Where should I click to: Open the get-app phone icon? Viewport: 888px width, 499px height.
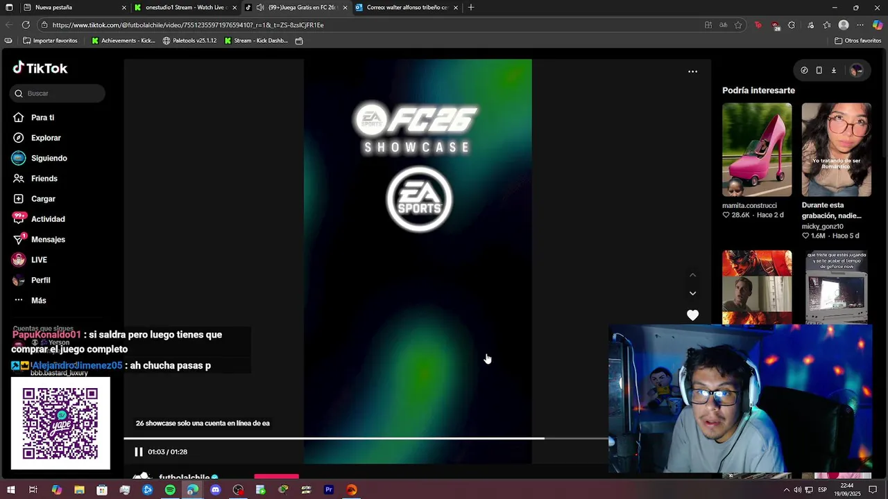819,70
